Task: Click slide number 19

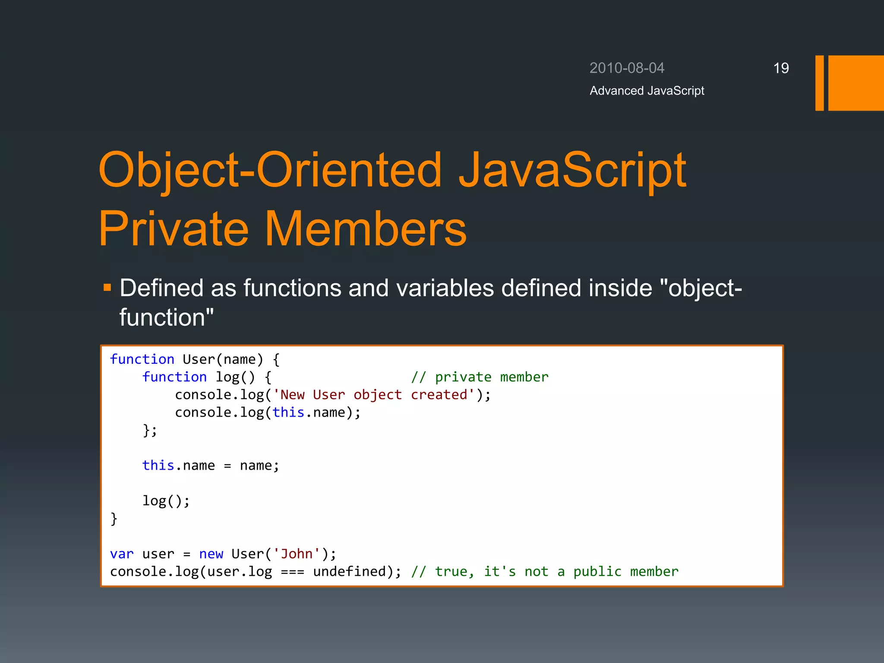Action: click(x=781, y=68)
